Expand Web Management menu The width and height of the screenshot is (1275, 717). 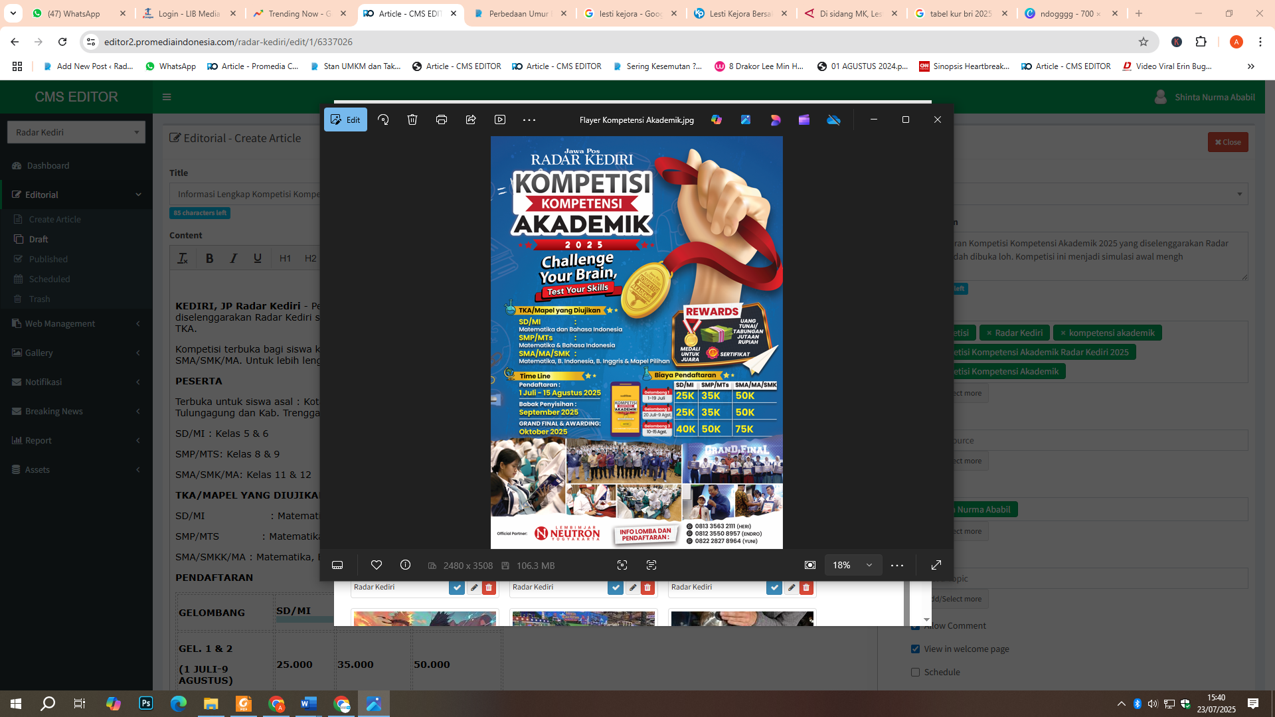coord(76,323)
